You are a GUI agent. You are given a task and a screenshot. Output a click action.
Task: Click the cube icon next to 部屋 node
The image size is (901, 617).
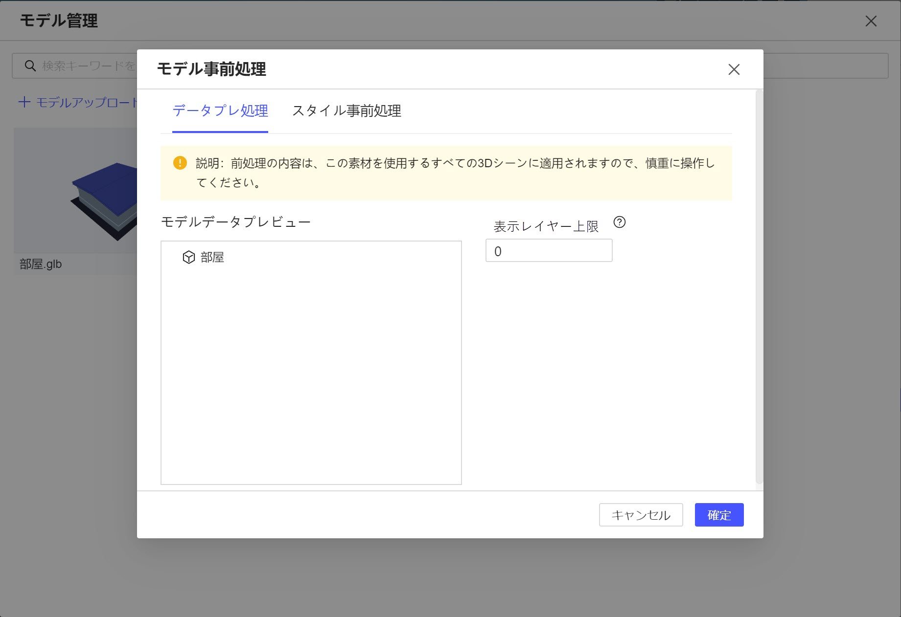coord(189,257)
